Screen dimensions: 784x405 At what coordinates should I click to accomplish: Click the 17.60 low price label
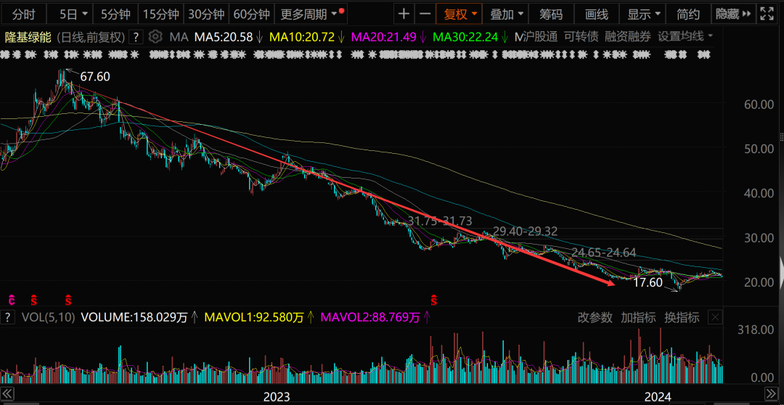click(648, 282)
